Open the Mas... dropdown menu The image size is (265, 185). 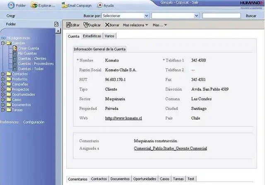[x=160, y=25]
